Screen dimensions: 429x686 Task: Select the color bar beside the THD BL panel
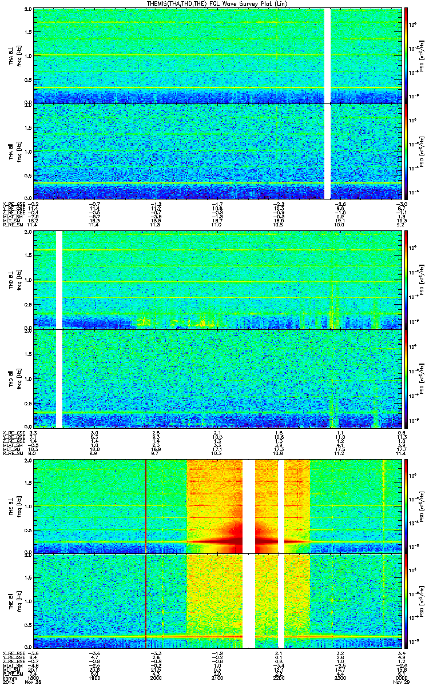pos(406,280)
